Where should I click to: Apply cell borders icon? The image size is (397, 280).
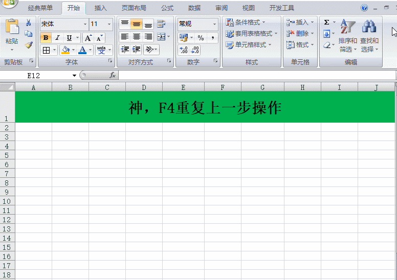47,50
